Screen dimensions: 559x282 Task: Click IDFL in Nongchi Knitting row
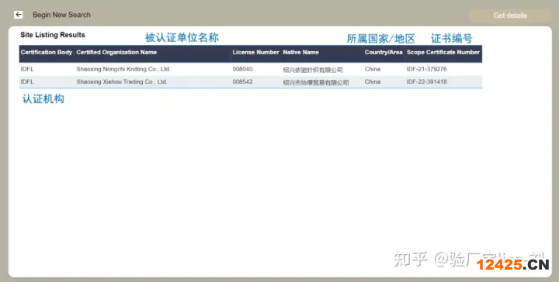[27, 69]
